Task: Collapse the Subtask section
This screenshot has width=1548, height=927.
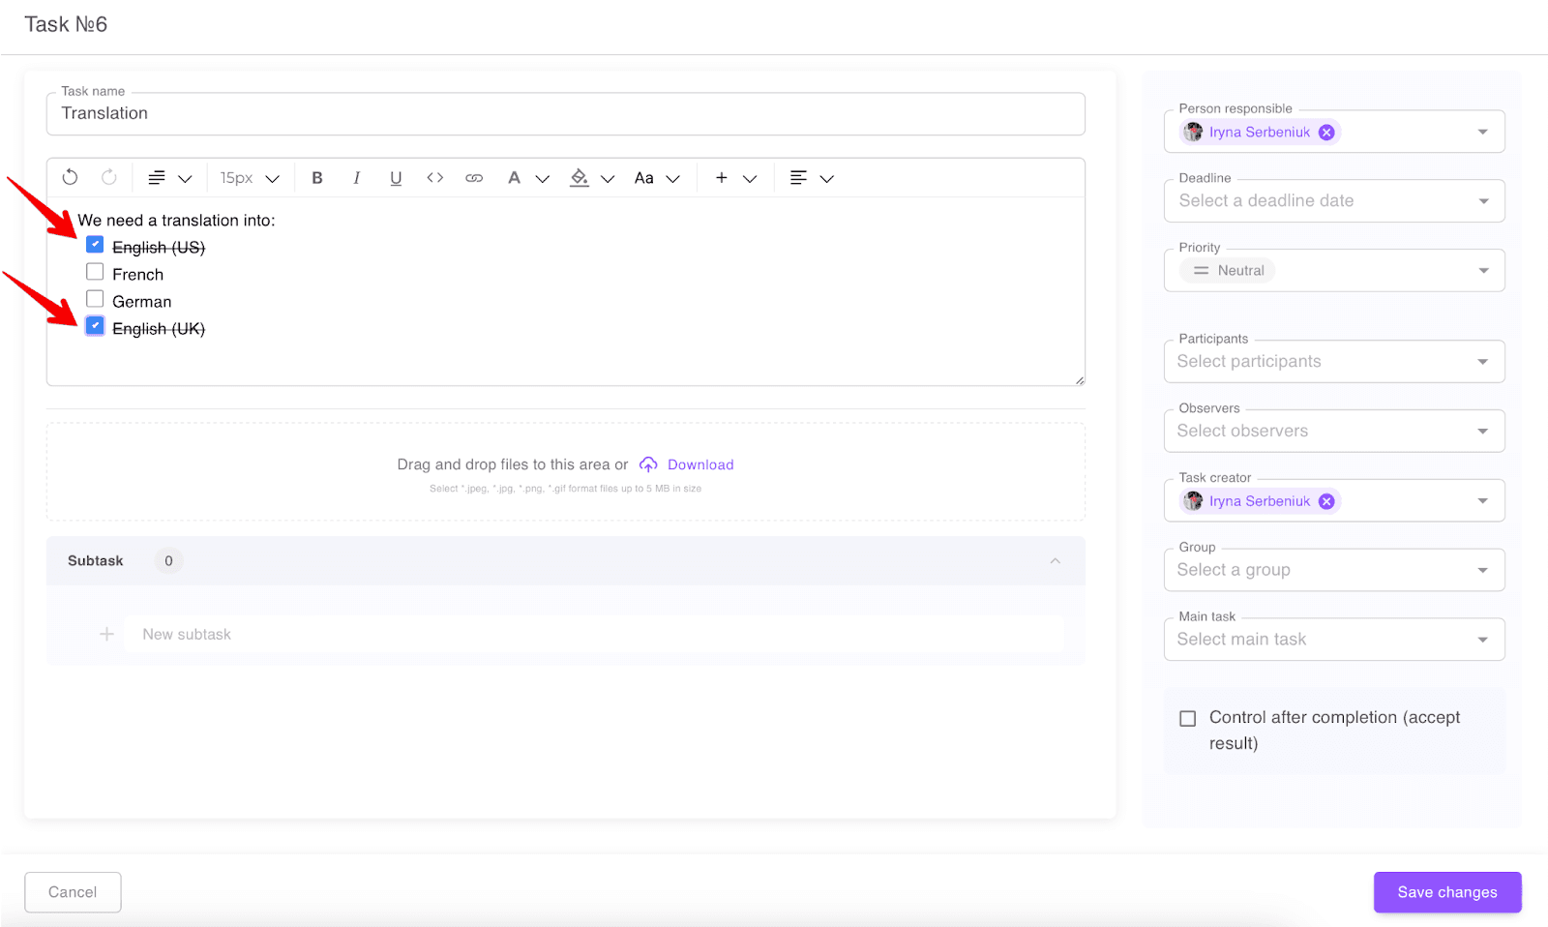Action: [1055, 561]
